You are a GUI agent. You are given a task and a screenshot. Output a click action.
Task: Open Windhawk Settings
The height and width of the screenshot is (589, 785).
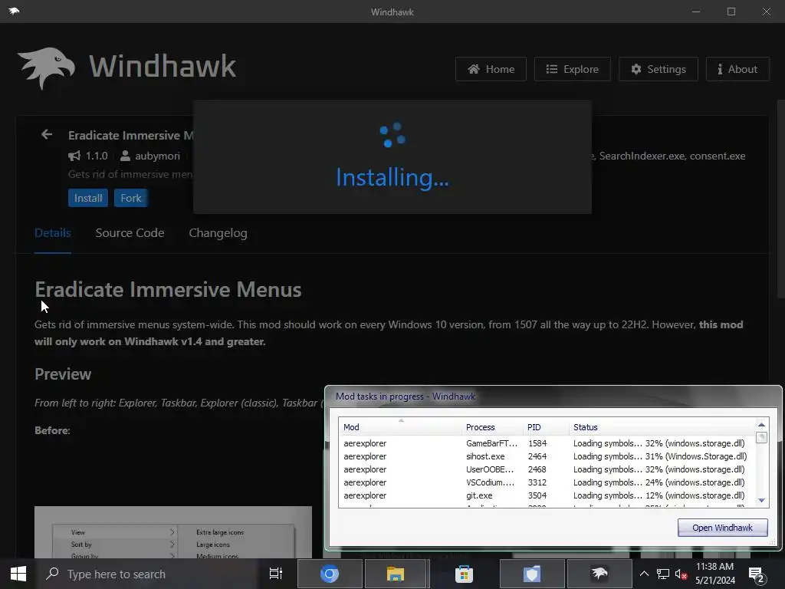(659, 69)
